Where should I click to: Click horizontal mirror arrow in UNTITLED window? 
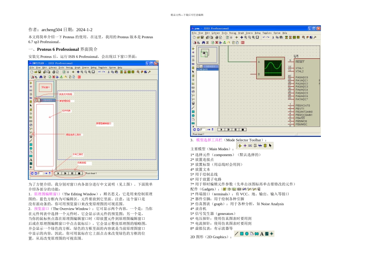(46, 173)
